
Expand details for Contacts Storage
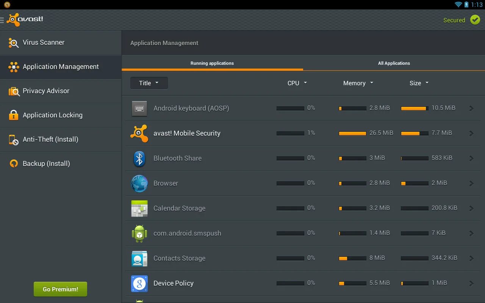[472, 258]
